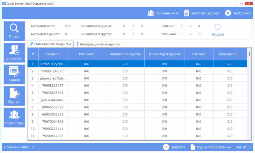
Task: Click Аккаунтов всего value 201
Action: pyautogui.click(x=67, y=26)
